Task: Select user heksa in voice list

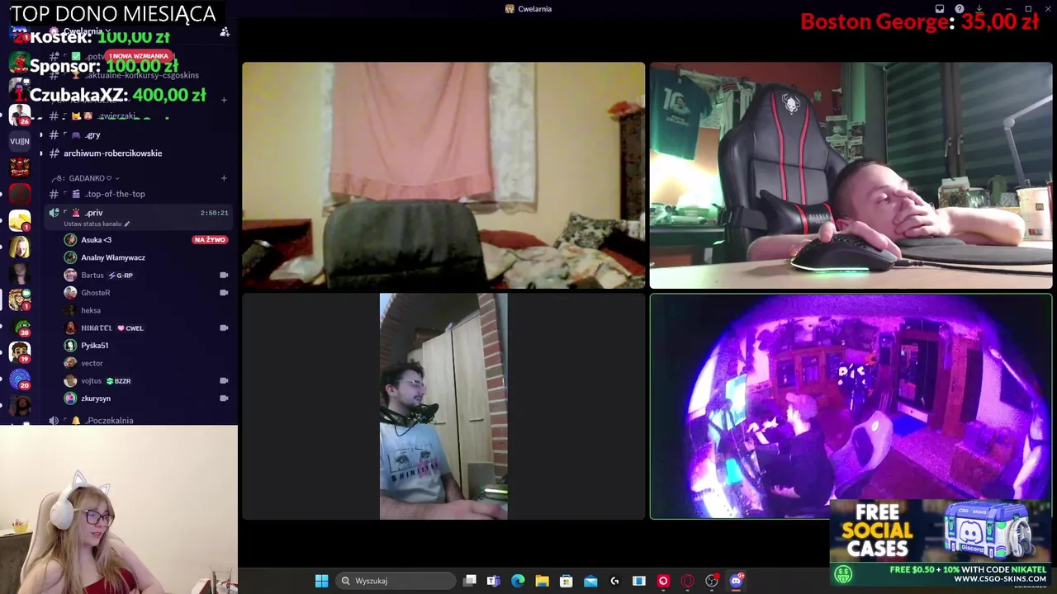Action: pyautogui.click(x=91, y=310)
